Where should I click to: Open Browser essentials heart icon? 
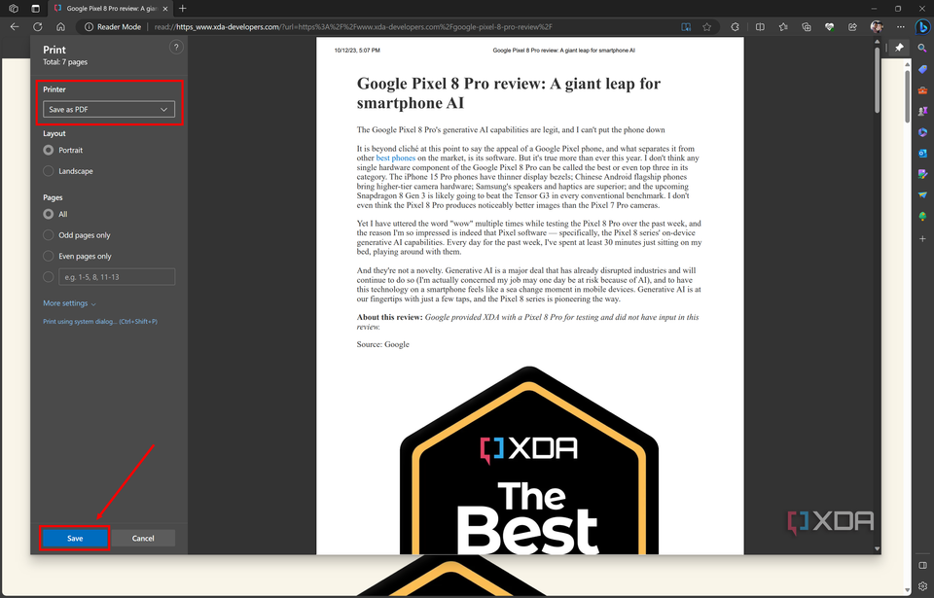[x=829, y=27]
